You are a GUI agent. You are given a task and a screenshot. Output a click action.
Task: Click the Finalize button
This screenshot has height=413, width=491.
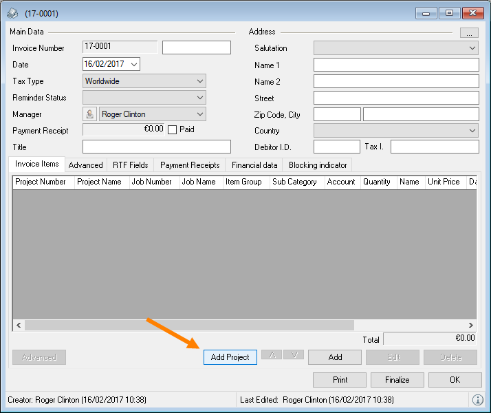(x=397, y=380)
